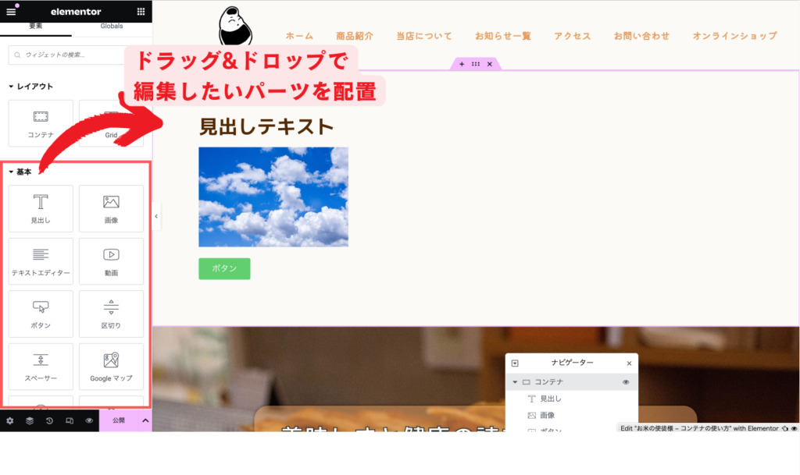Open the ホーム menu item
This screenshot has height=475, width=800.
tap(299, 36)
